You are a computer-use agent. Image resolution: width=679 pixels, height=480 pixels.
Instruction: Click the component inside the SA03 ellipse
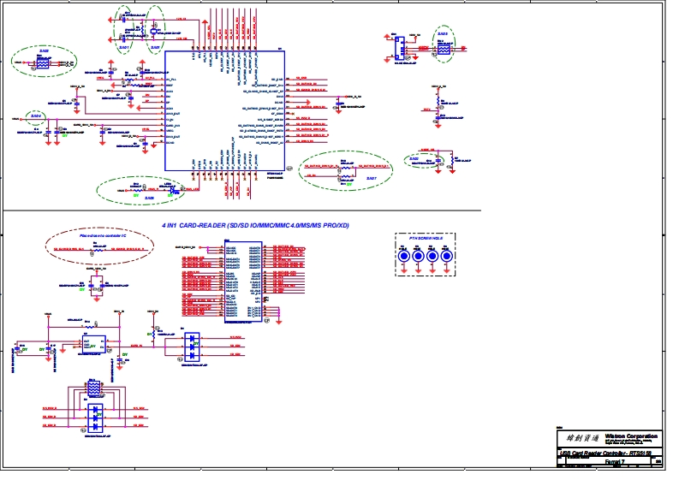[x=444, y=50]
